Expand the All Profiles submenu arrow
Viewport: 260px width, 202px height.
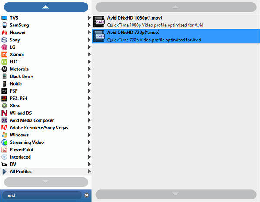coord(89,172)
